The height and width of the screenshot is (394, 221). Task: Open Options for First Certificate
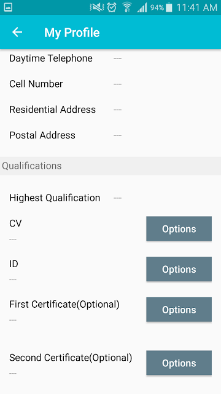[x=179, y=310]
